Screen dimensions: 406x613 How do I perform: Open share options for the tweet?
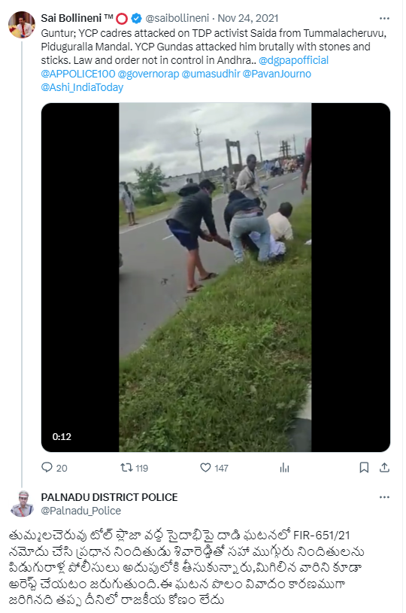384,467
